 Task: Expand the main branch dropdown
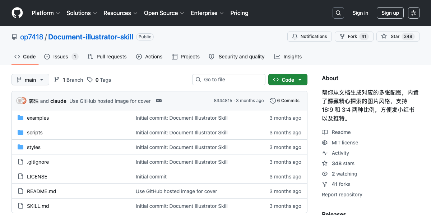tap(30, 80)
